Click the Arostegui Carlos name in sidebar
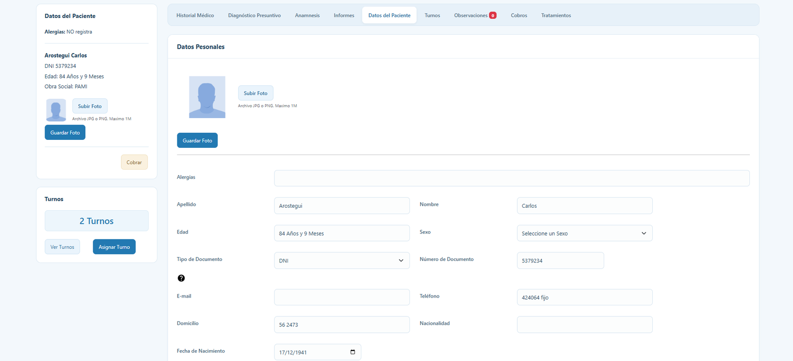Viewport: 793px width, 361px height. click(65, 56)
